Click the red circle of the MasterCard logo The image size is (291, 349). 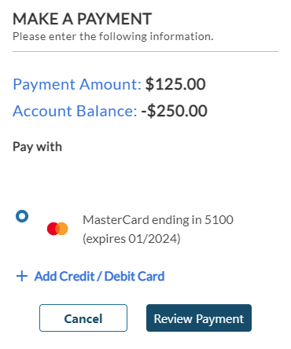52,229
